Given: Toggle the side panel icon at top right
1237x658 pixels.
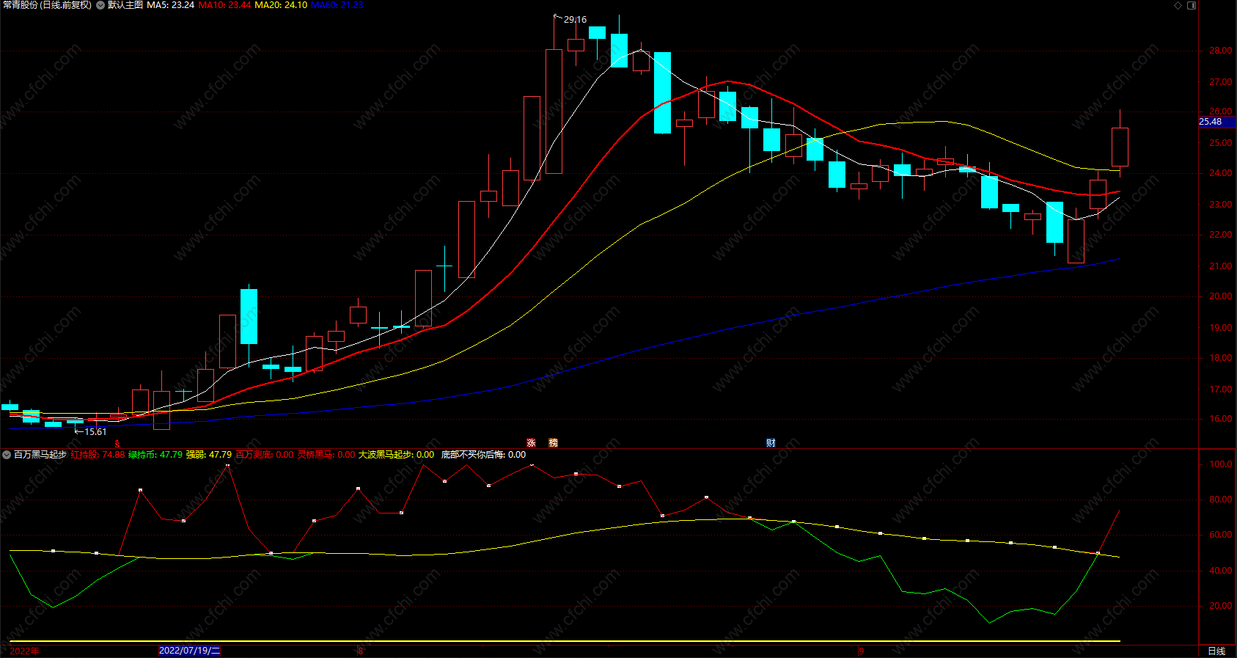Looking at the screenshot, I should click(1192, 5).
